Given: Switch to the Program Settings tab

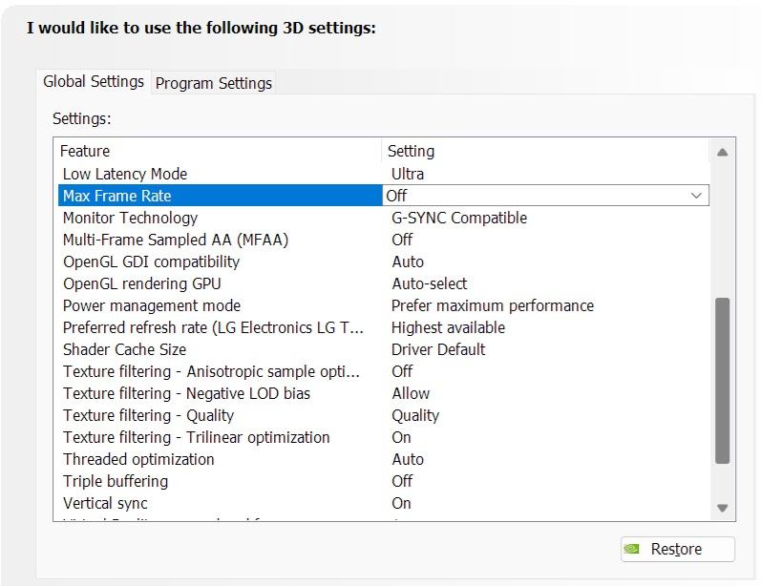Looking at the screenshot, I should point(214,83).
